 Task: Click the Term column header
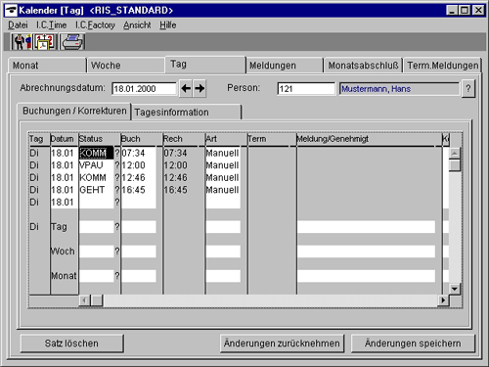tap(272, 139)
